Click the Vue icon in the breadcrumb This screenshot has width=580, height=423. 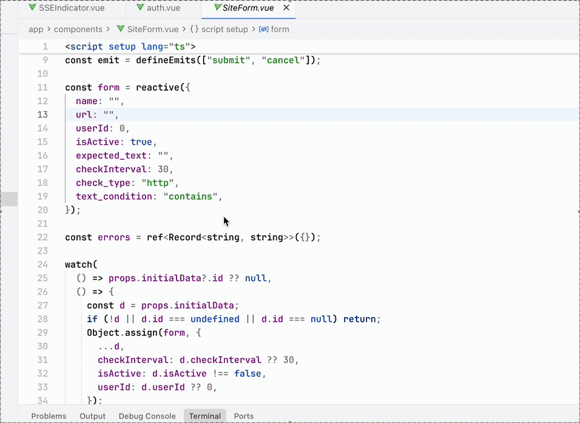click(121, 29)
